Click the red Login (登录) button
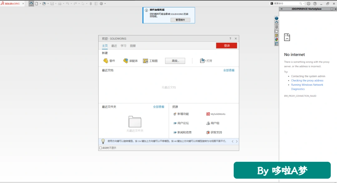The width and height of the screenshot is (337, 183). [227, 46]
